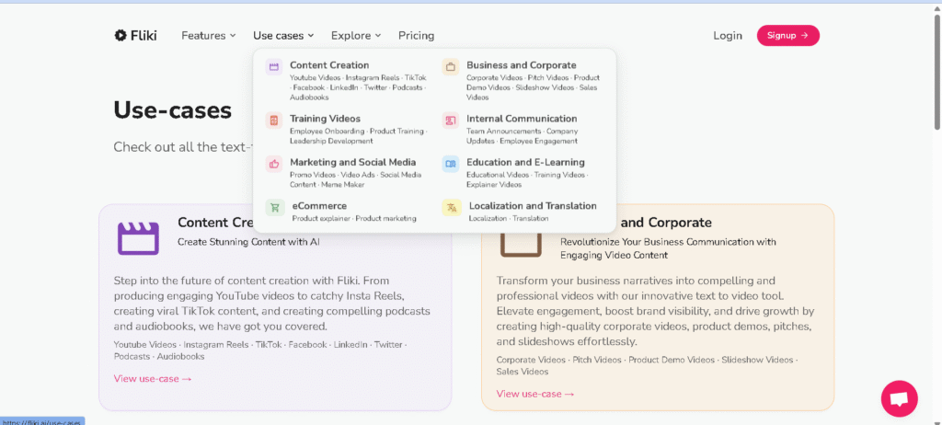The image size is (942, 425).
Task: Click the eCommerce shopping cart icon
Action: pos(274,208)
